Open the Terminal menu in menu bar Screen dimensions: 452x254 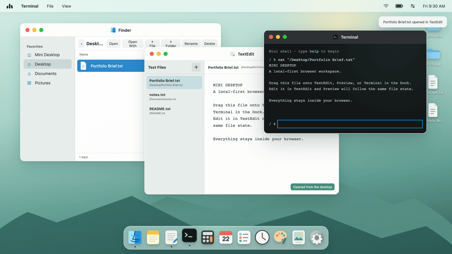(x=30, y=6)
